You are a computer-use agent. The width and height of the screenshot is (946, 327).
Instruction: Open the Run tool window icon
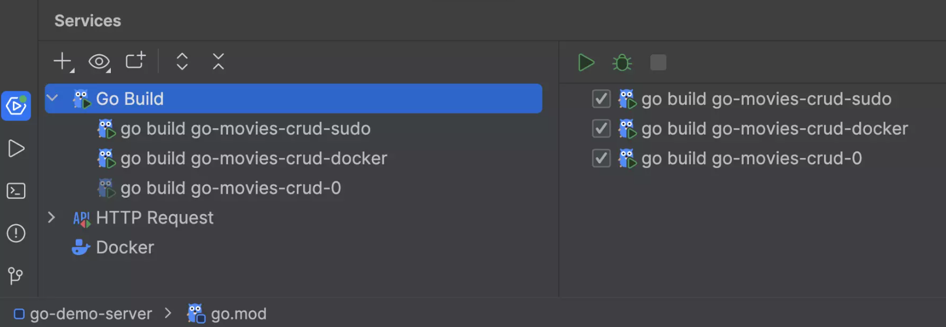(16, 149)
